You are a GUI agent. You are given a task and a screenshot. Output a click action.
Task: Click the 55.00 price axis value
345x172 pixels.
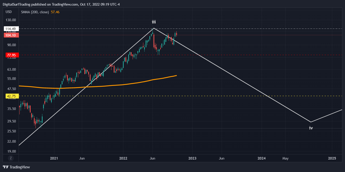click(x=11, y=79)
